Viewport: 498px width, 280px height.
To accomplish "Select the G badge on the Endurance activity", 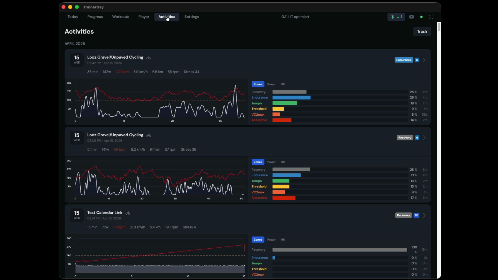I will tap(417, 60).
